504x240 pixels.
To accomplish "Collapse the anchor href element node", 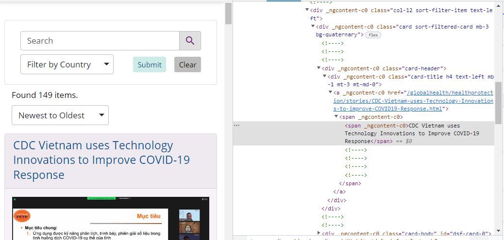I will click(x=331, y=93).
